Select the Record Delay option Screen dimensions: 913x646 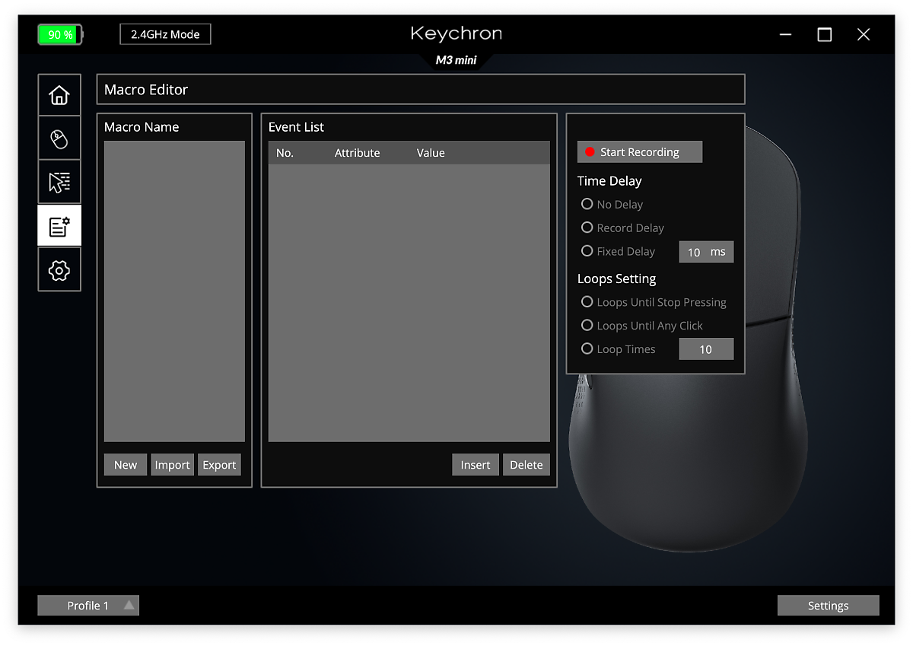[622, 228]
